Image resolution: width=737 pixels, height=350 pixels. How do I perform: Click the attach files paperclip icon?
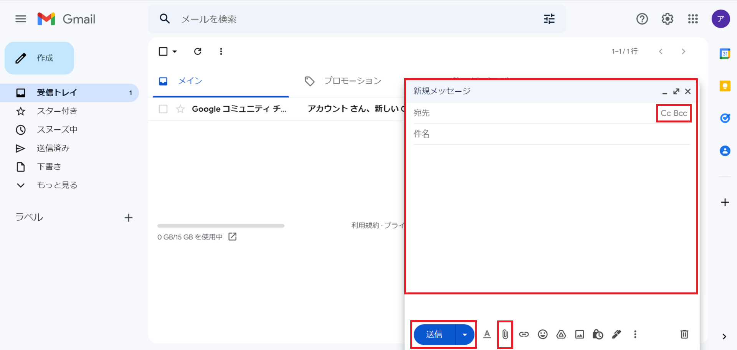(505, 334)
